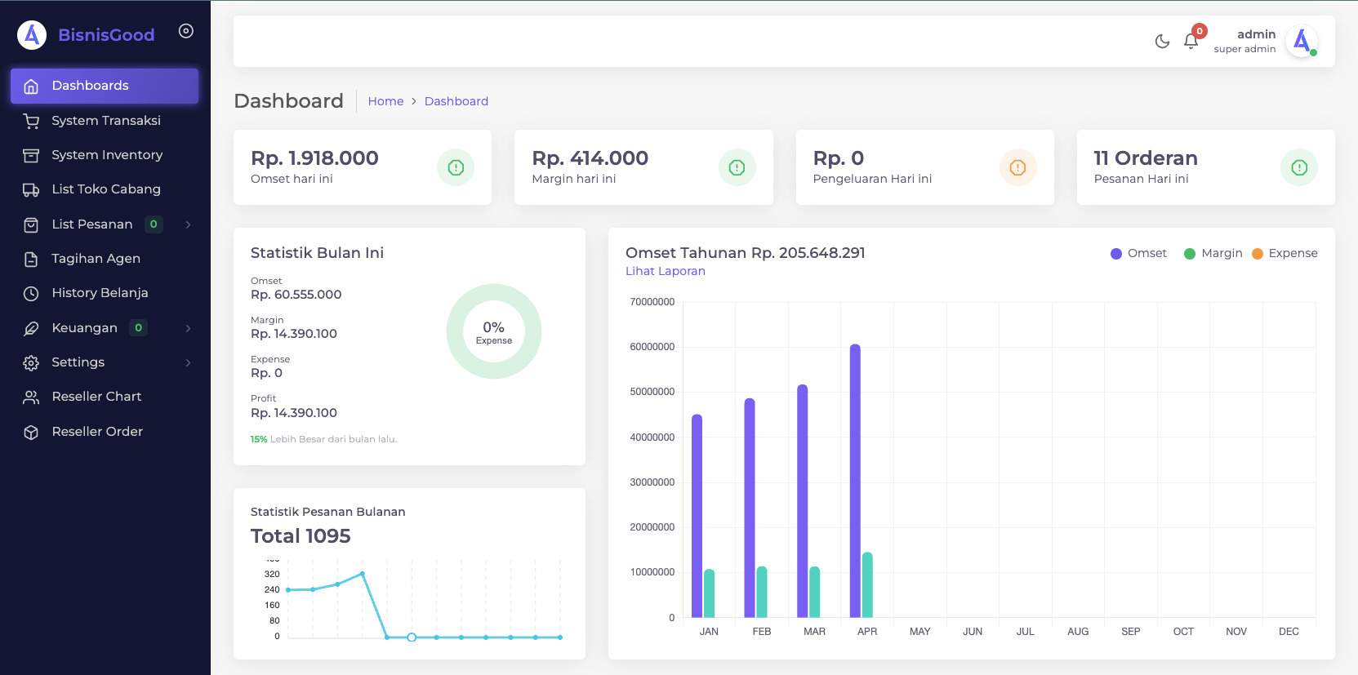
Task: Click the Pengeluaran Hari ini orange icon
Action: 1017,167
